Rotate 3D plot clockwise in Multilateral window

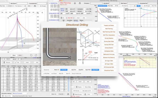(36, 55)
